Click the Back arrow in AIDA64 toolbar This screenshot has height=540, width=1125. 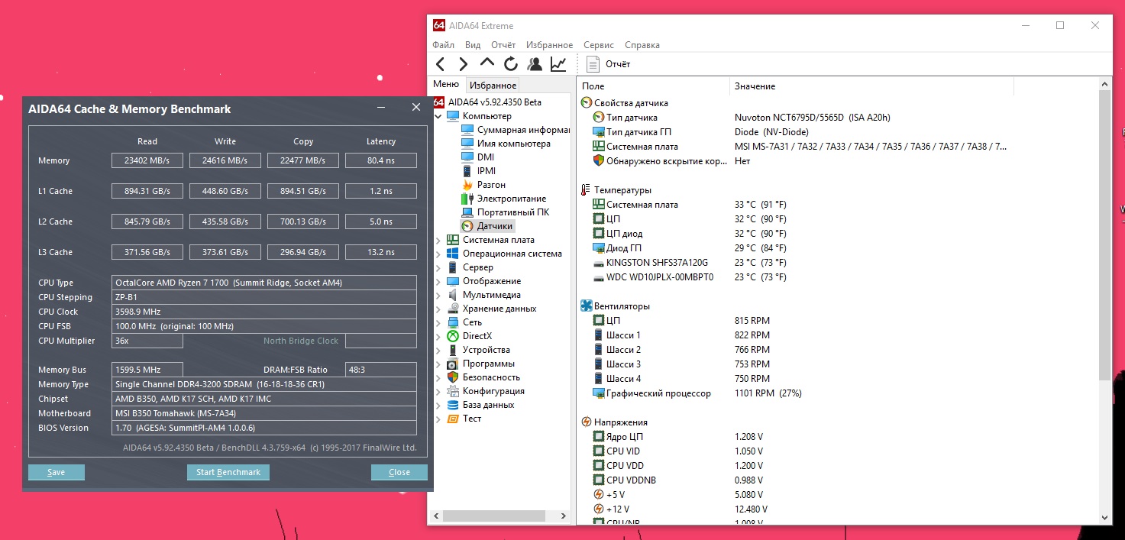pyautogui.click(x=441, y=64)
